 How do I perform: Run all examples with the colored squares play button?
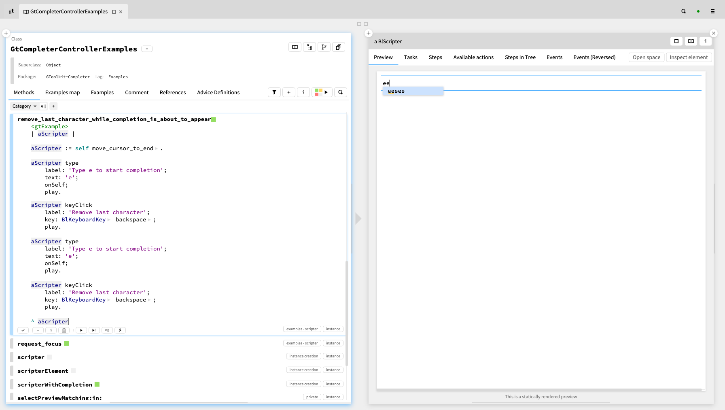[x=322, y=92]
